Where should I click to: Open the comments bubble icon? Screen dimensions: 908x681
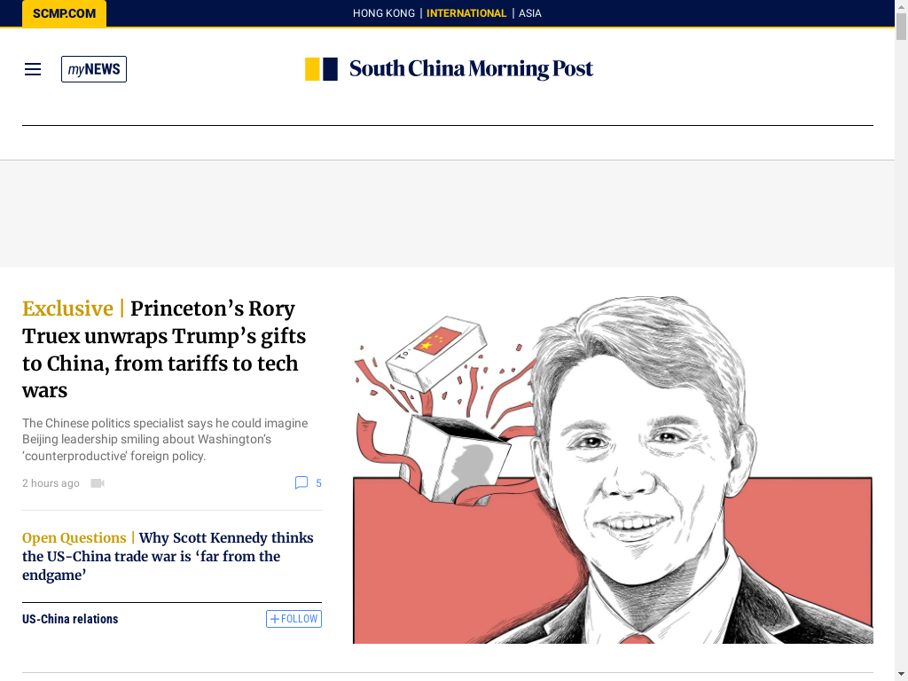[301, 483]
